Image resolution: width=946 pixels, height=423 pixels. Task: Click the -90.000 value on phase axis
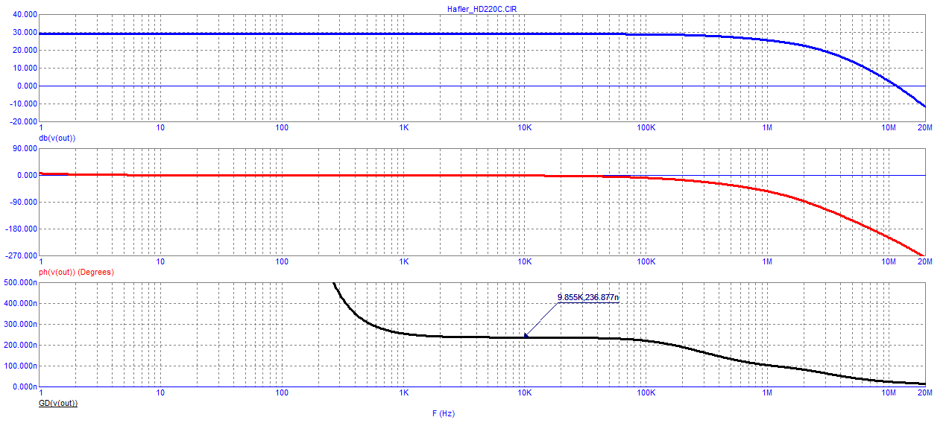(25, 203)
